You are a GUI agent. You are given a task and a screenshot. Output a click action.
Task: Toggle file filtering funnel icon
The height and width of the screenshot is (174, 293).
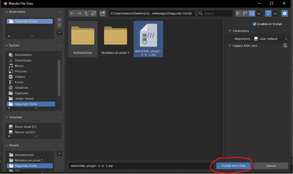(268, 13)
